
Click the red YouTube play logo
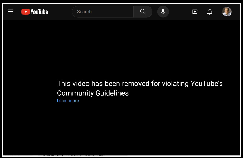pos(25,12)
